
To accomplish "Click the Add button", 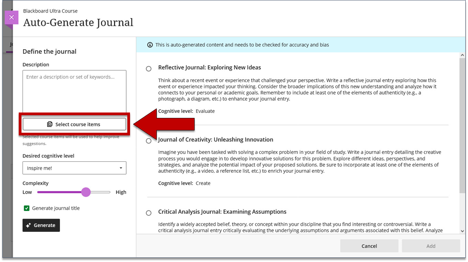I will (431, 246).
